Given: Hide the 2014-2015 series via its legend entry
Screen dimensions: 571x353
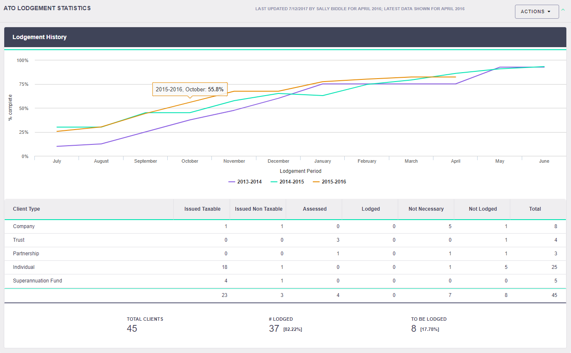Looking at the screenshot, I should tap(291, 181).
